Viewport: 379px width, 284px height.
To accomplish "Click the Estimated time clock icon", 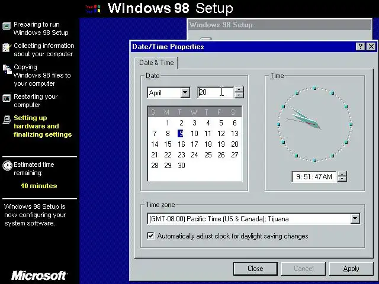I will click(7, 166).
